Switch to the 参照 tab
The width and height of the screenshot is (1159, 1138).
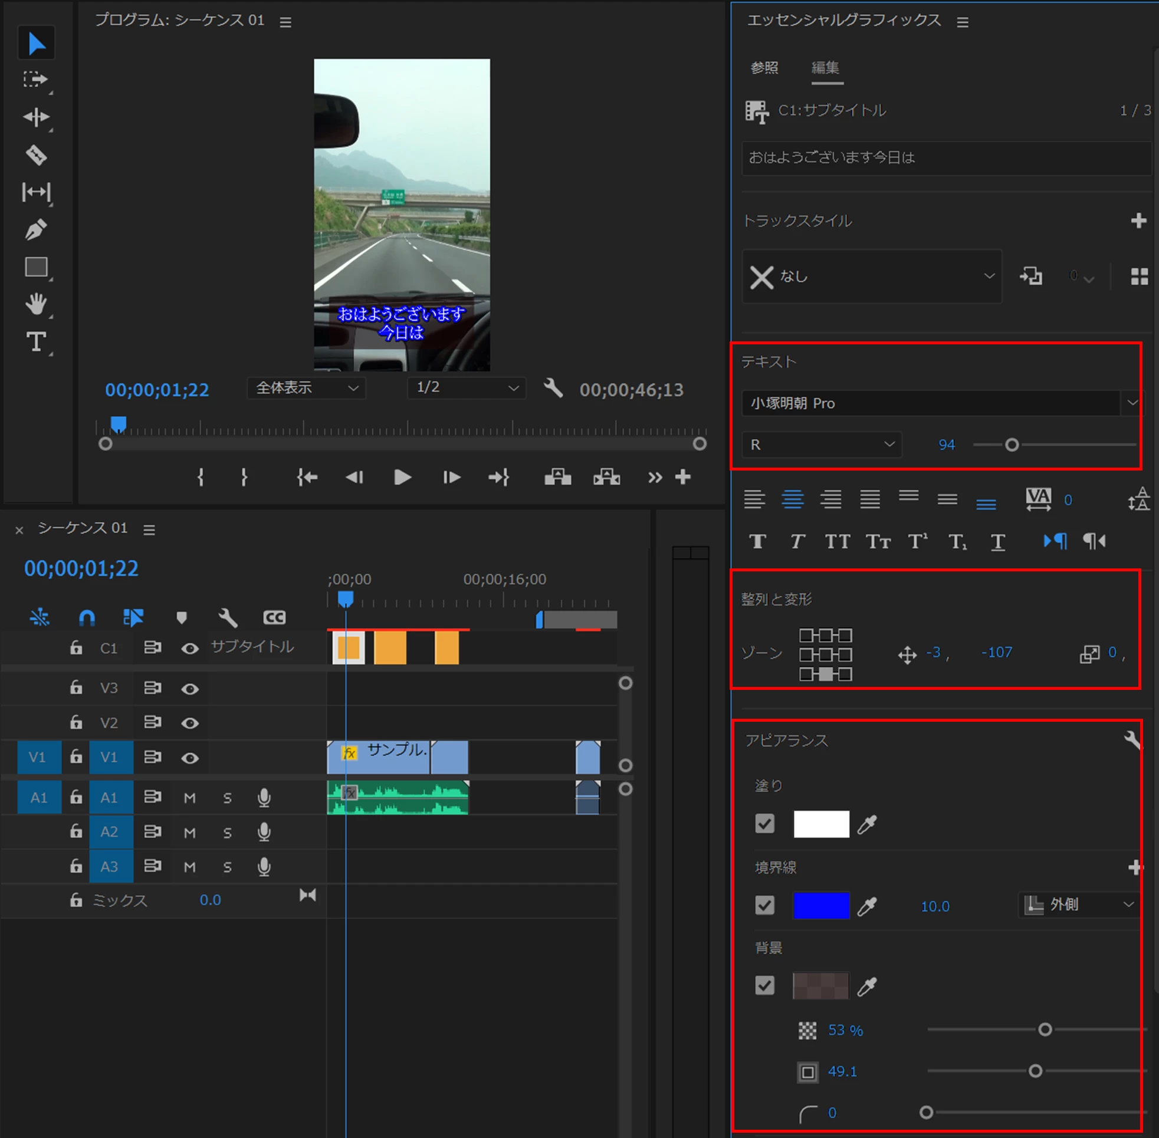(764, 68)
